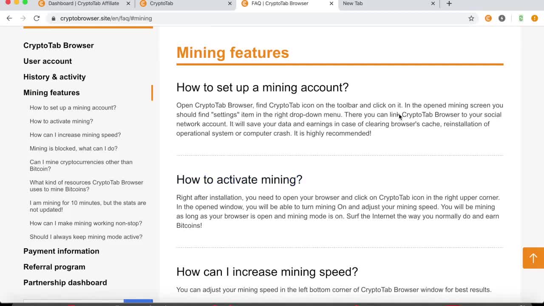Open the orange CryptoTab extension icon

click(488, 18)
